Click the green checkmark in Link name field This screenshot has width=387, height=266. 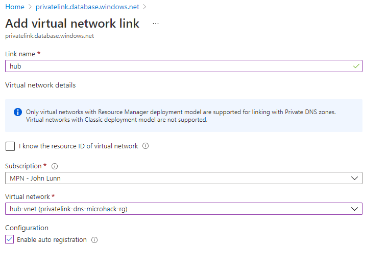coord(356,66)
